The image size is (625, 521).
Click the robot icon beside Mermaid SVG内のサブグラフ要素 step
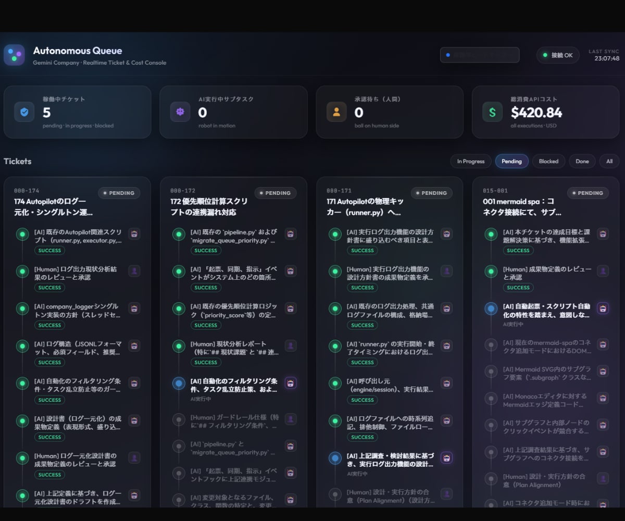[603, 371]
